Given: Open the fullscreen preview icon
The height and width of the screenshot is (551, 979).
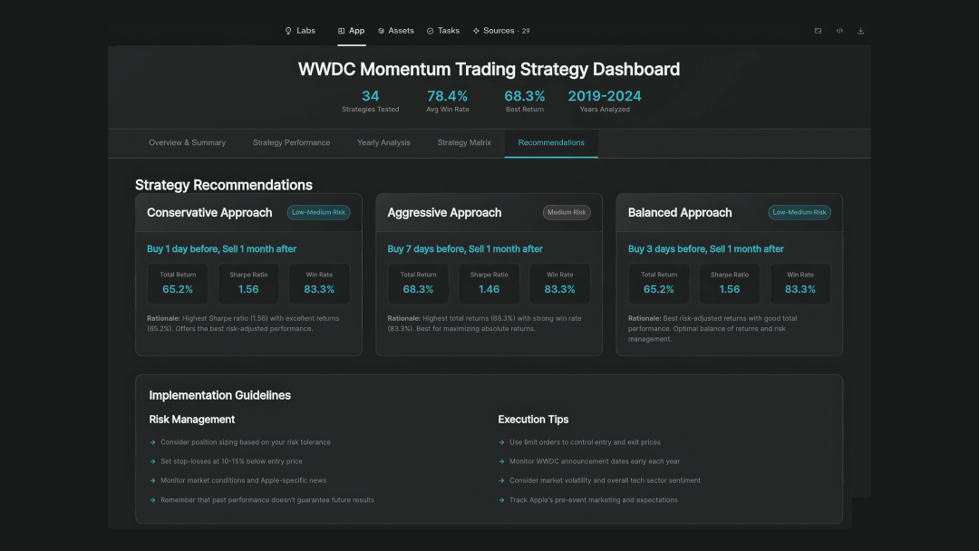Looking at the screenshot, I should click(818, 31).
